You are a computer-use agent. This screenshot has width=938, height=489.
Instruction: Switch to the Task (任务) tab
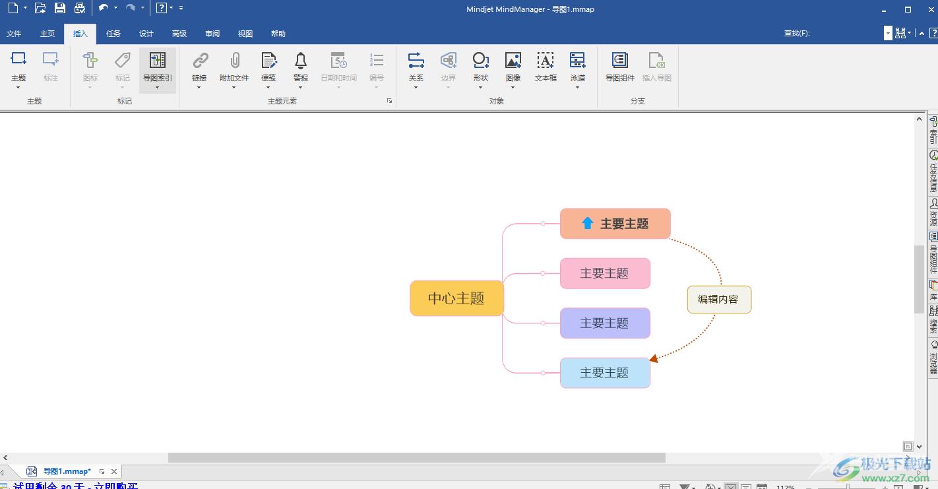[x=113, y=34]
